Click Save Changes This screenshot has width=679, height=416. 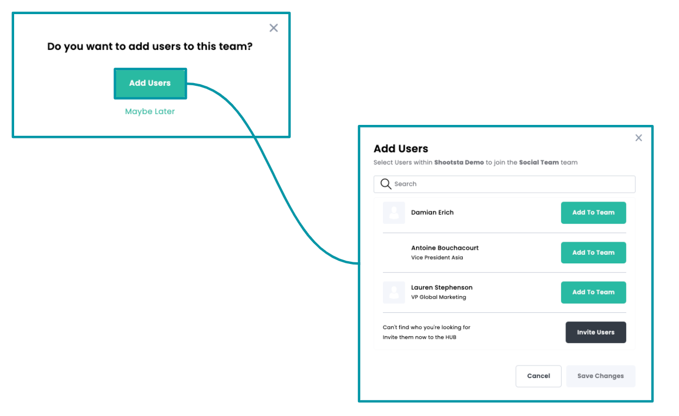tap(600, 376)
